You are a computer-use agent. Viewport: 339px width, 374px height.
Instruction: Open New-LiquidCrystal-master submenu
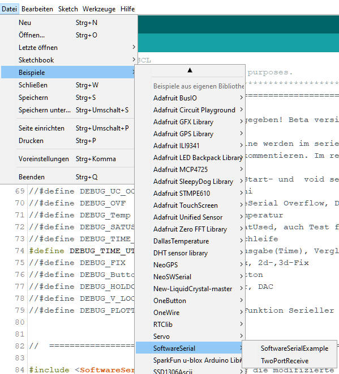coord(190,289)
